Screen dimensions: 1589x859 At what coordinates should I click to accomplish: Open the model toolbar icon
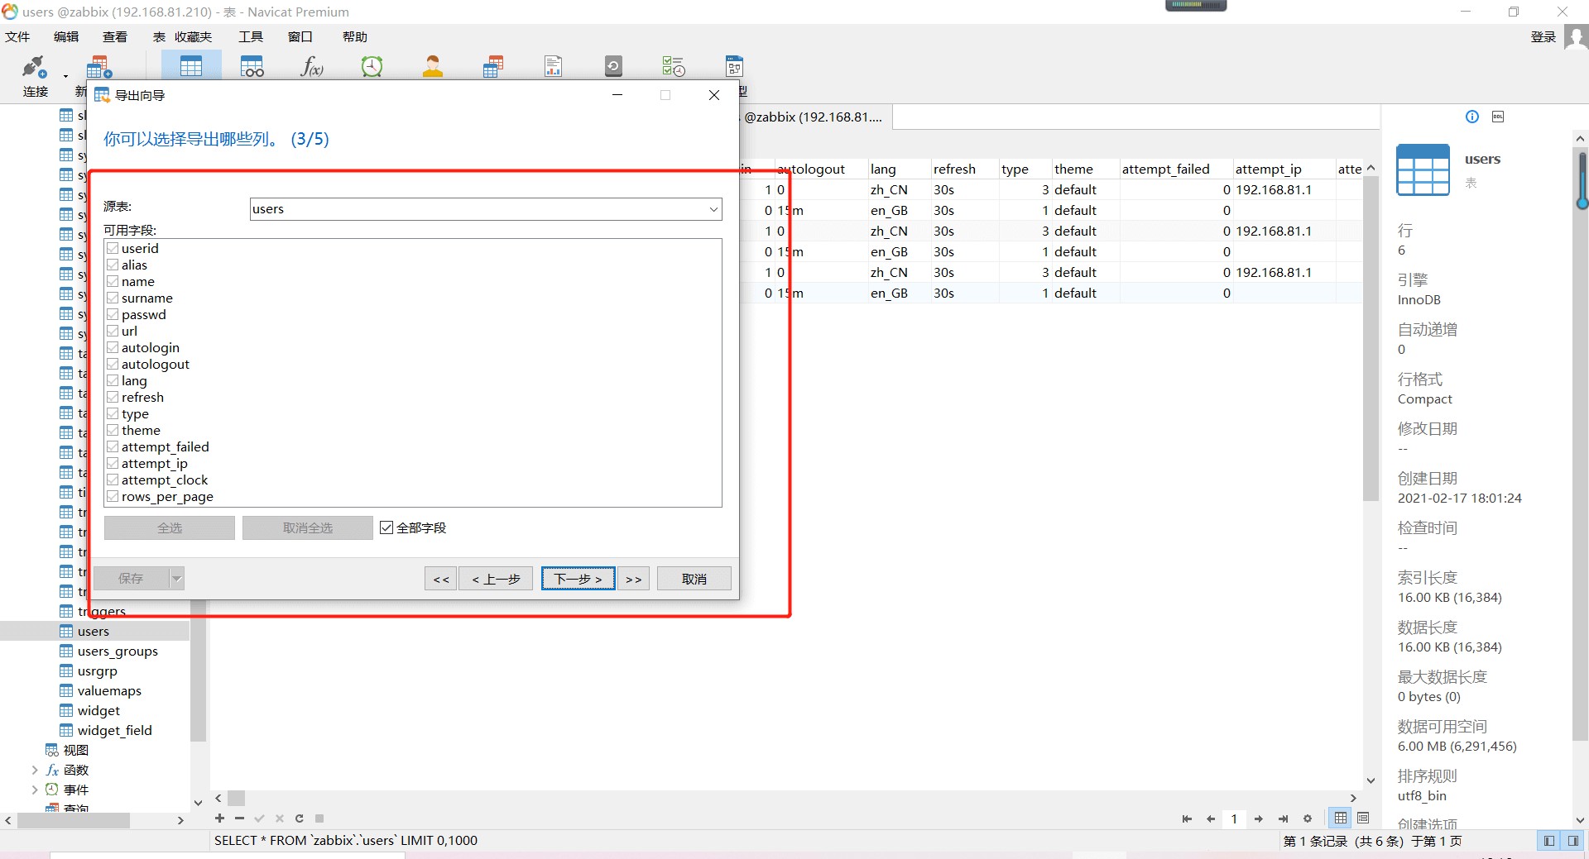tap(734, 66)
